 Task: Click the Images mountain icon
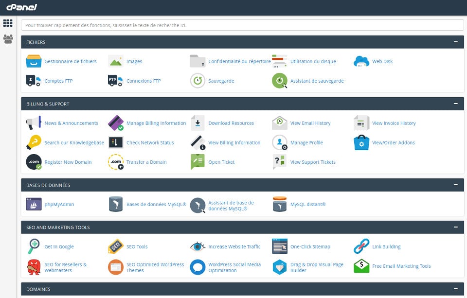(116, 61)
